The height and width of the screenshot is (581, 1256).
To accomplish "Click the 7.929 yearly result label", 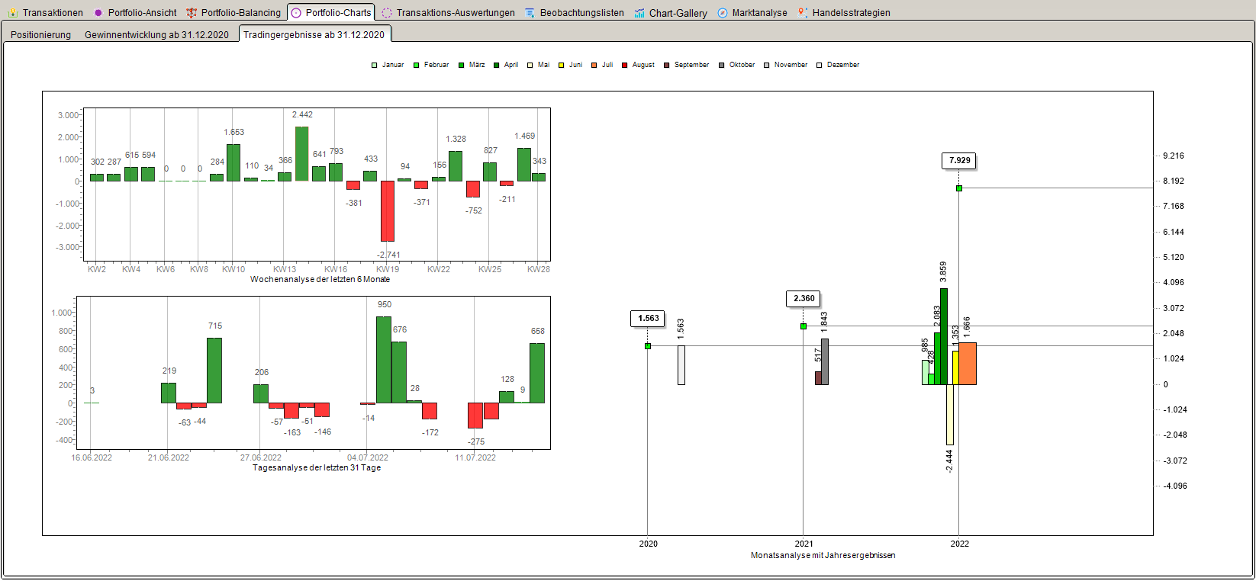I will [959, 161].
